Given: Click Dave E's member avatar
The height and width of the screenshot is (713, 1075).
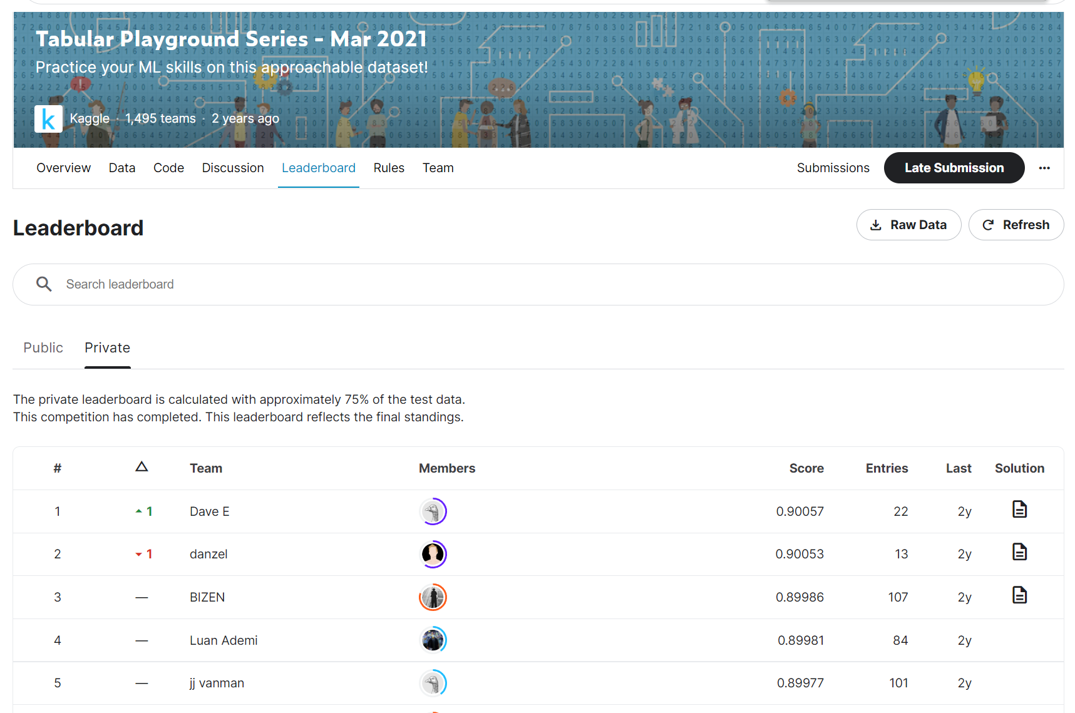Looking at the screenshot, I should pyautogui.click(x=433, y=511).
